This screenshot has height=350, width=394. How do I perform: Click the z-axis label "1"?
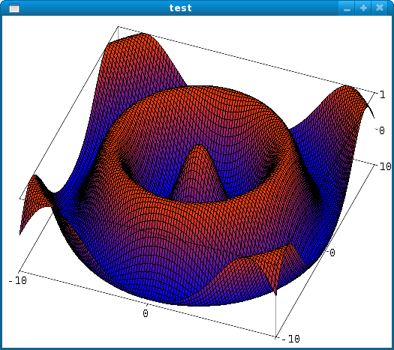[x=382, y=94]
